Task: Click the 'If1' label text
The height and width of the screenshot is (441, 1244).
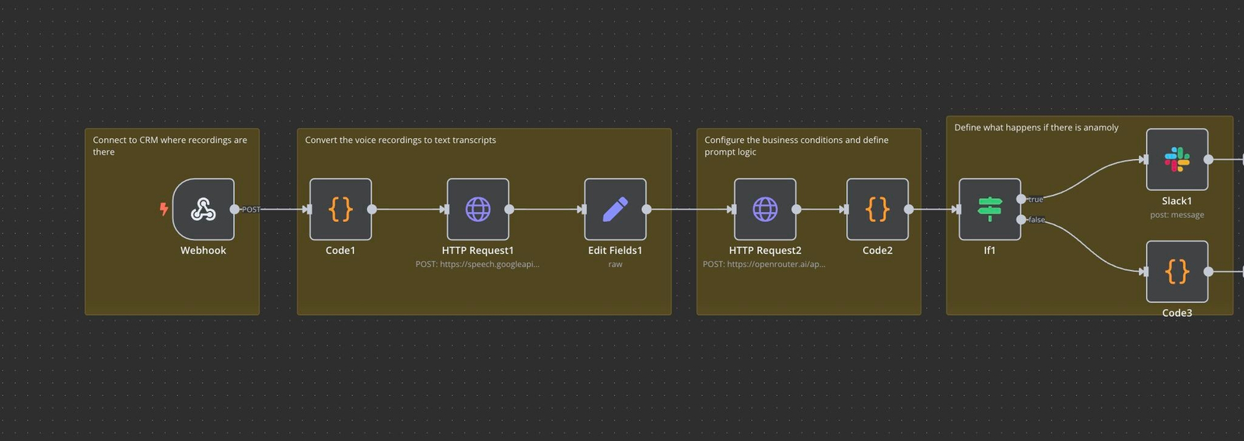Action: (990, 250)
